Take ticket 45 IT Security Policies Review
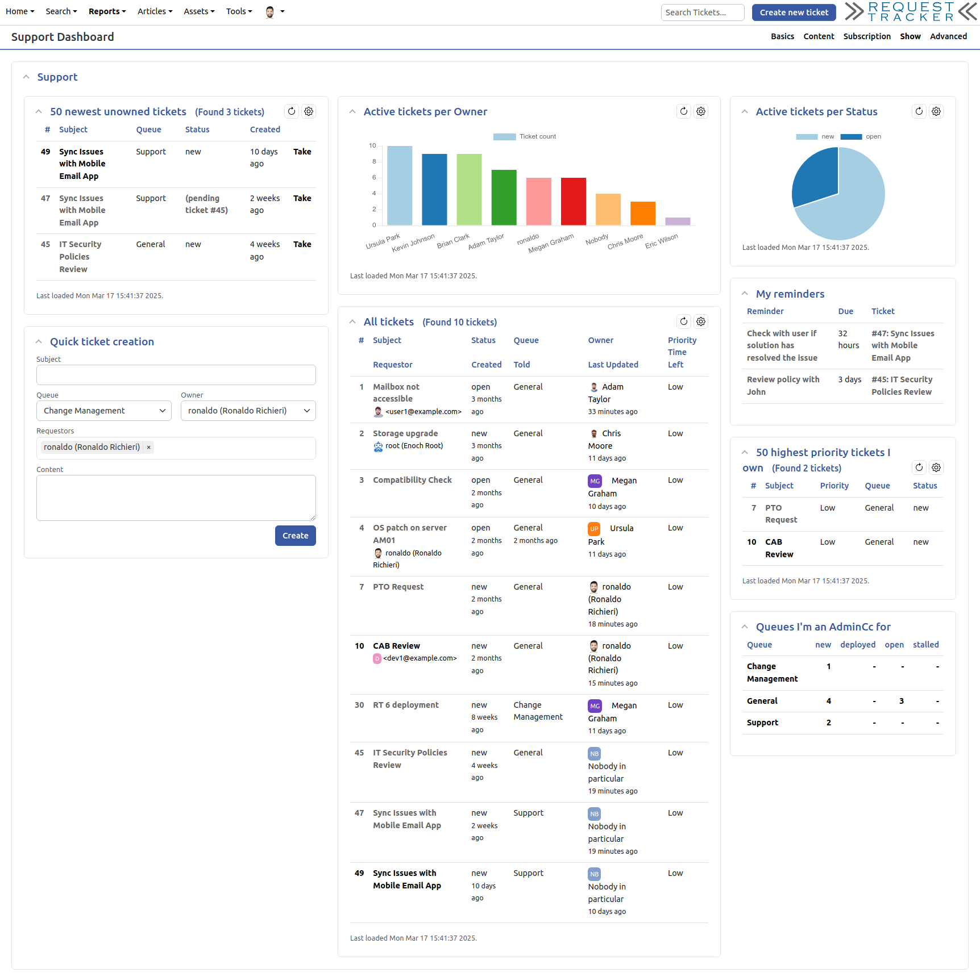Viewport: 980px width, 977px height. click(x=302, y=244)
